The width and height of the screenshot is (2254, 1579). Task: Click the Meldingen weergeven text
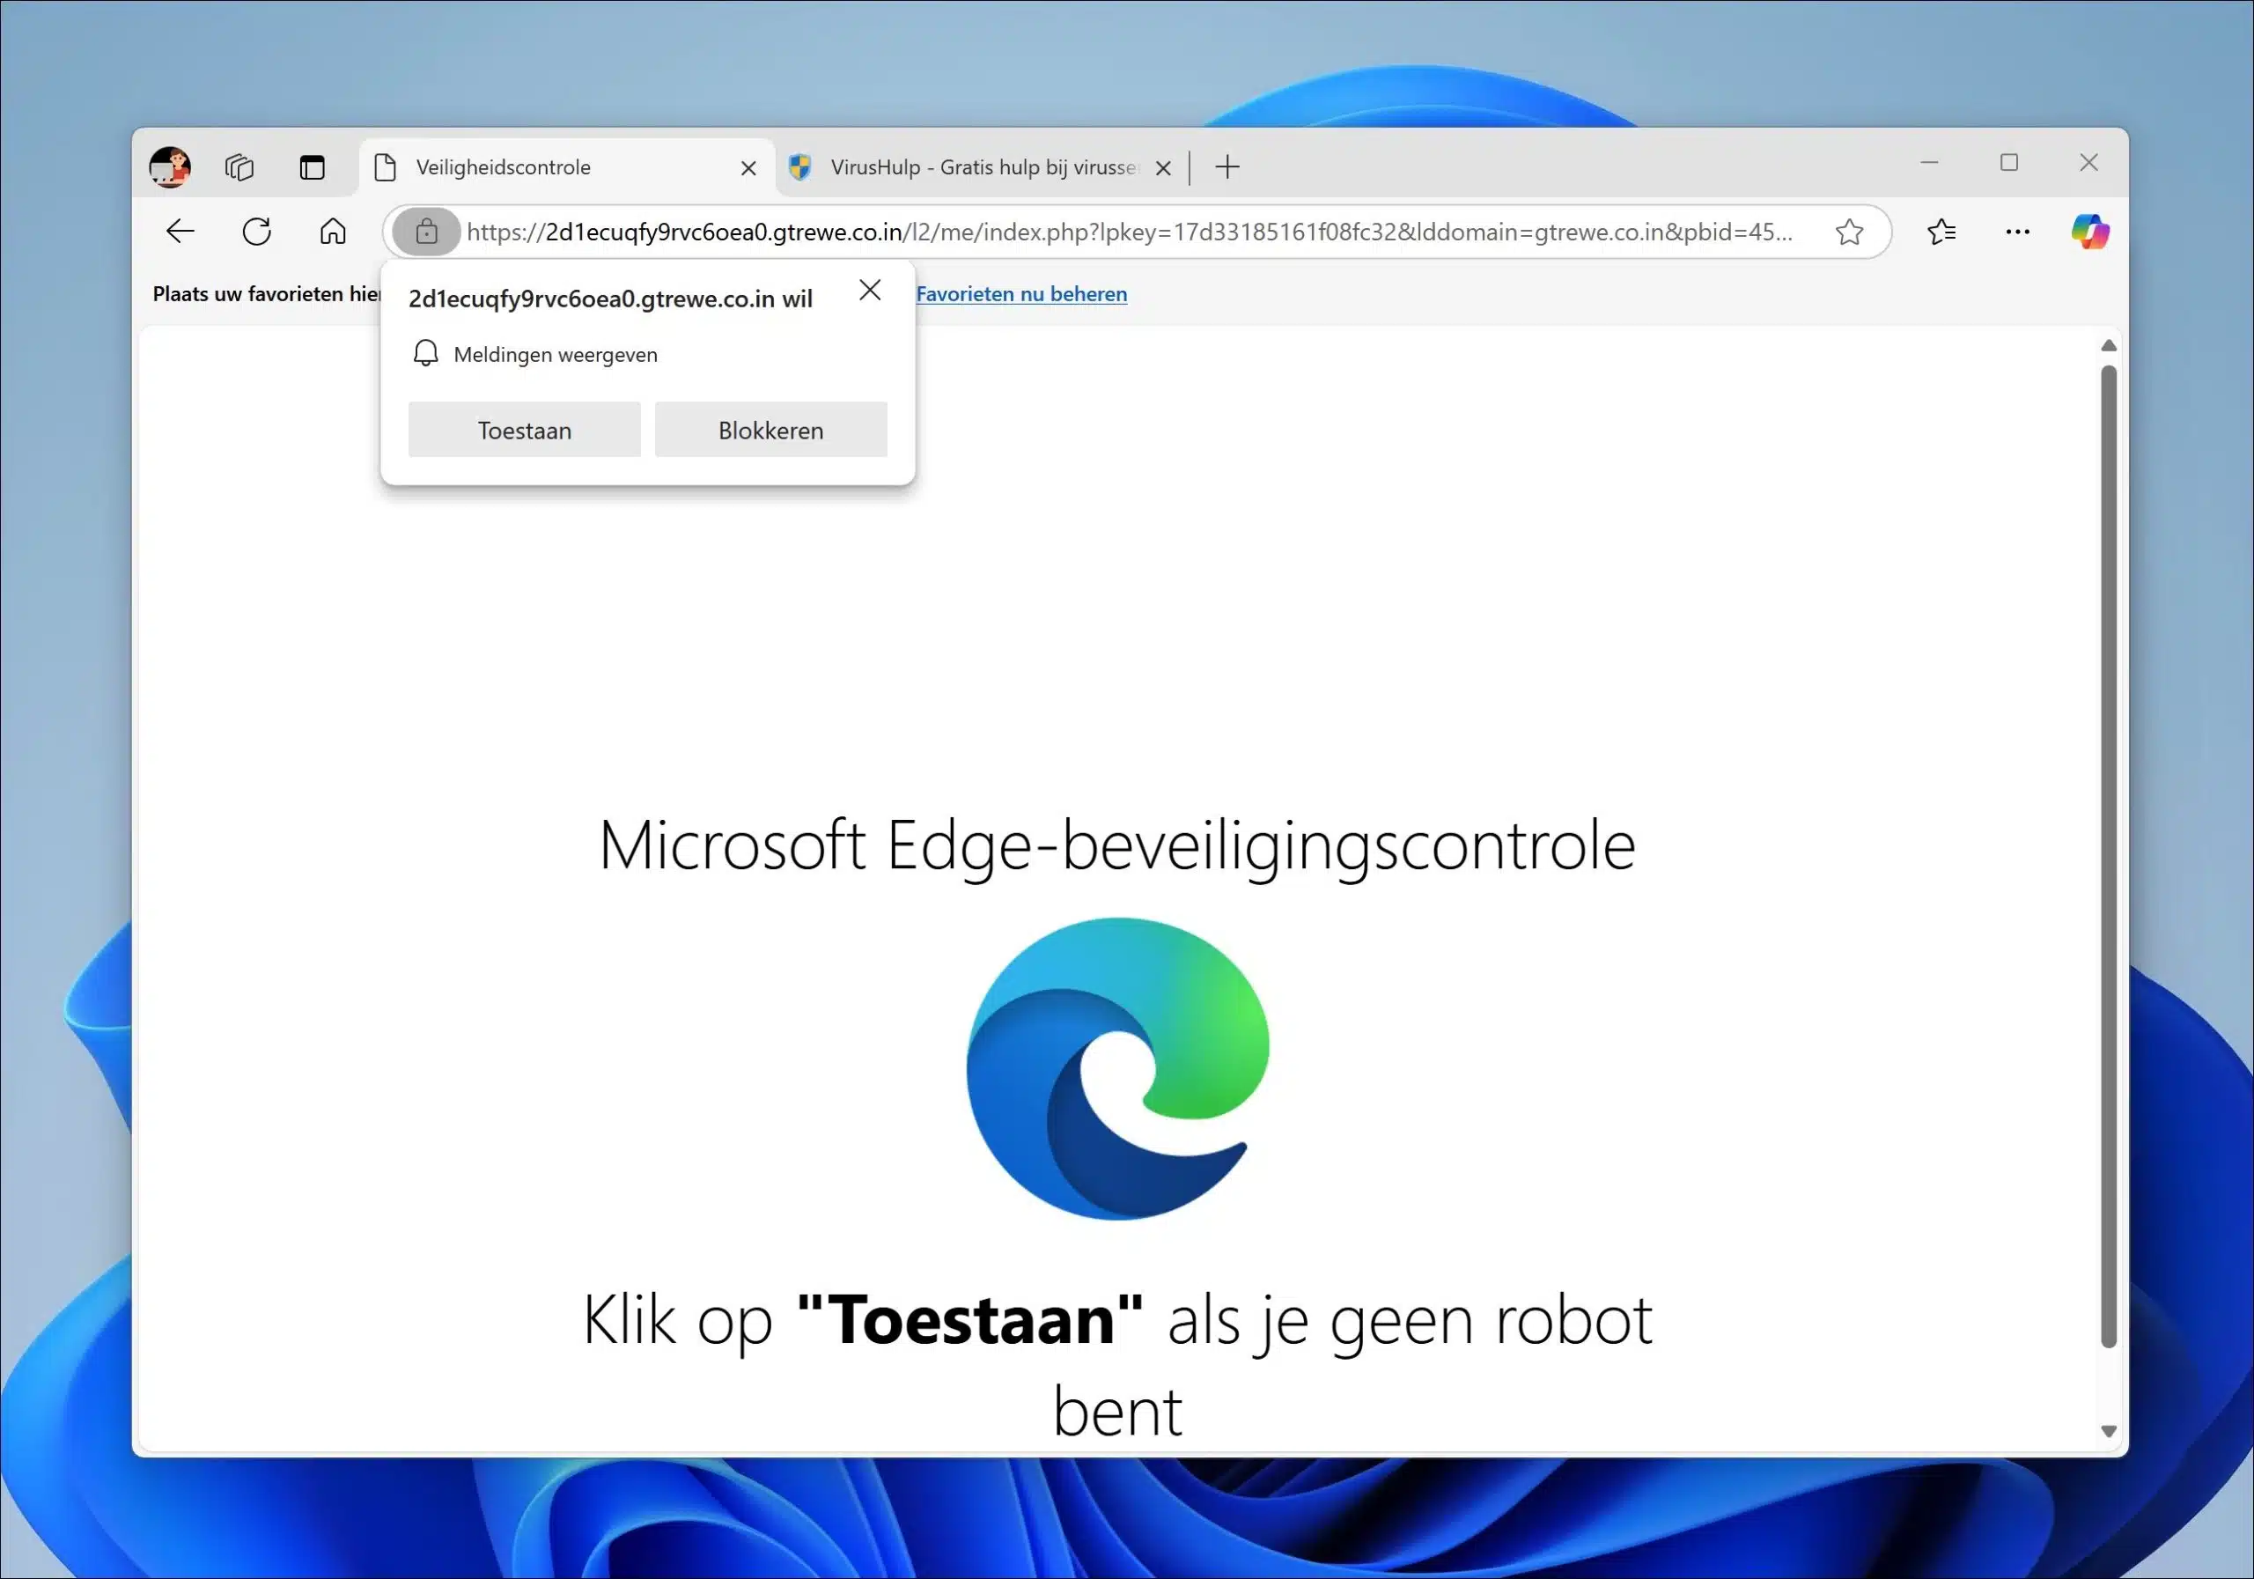556,355
